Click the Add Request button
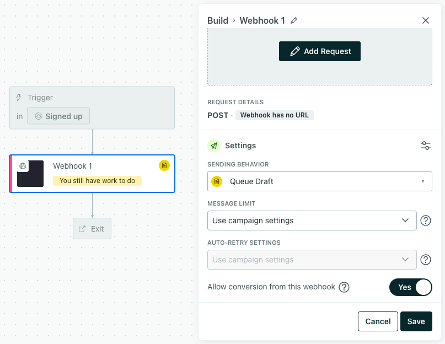445x344 pixels. coord(320,51)
